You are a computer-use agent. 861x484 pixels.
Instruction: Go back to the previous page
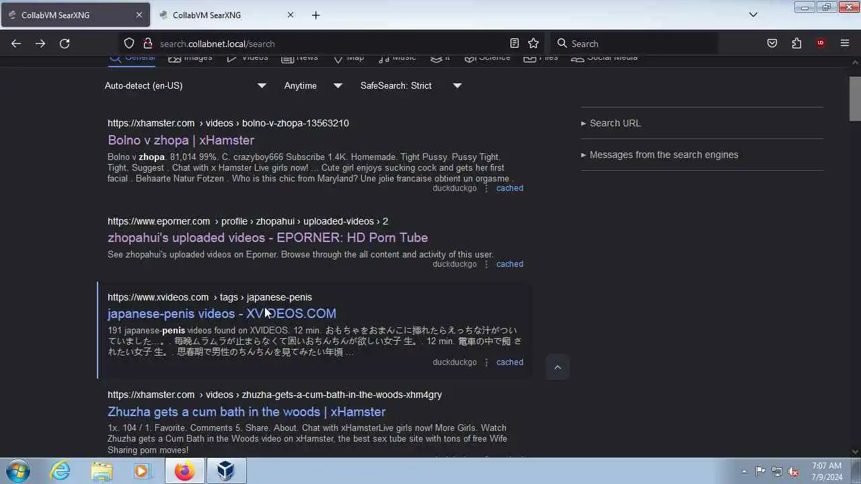pyautogui.click(x=16, y=43)
